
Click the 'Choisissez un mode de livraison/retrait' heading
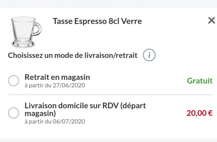[73, 55]
